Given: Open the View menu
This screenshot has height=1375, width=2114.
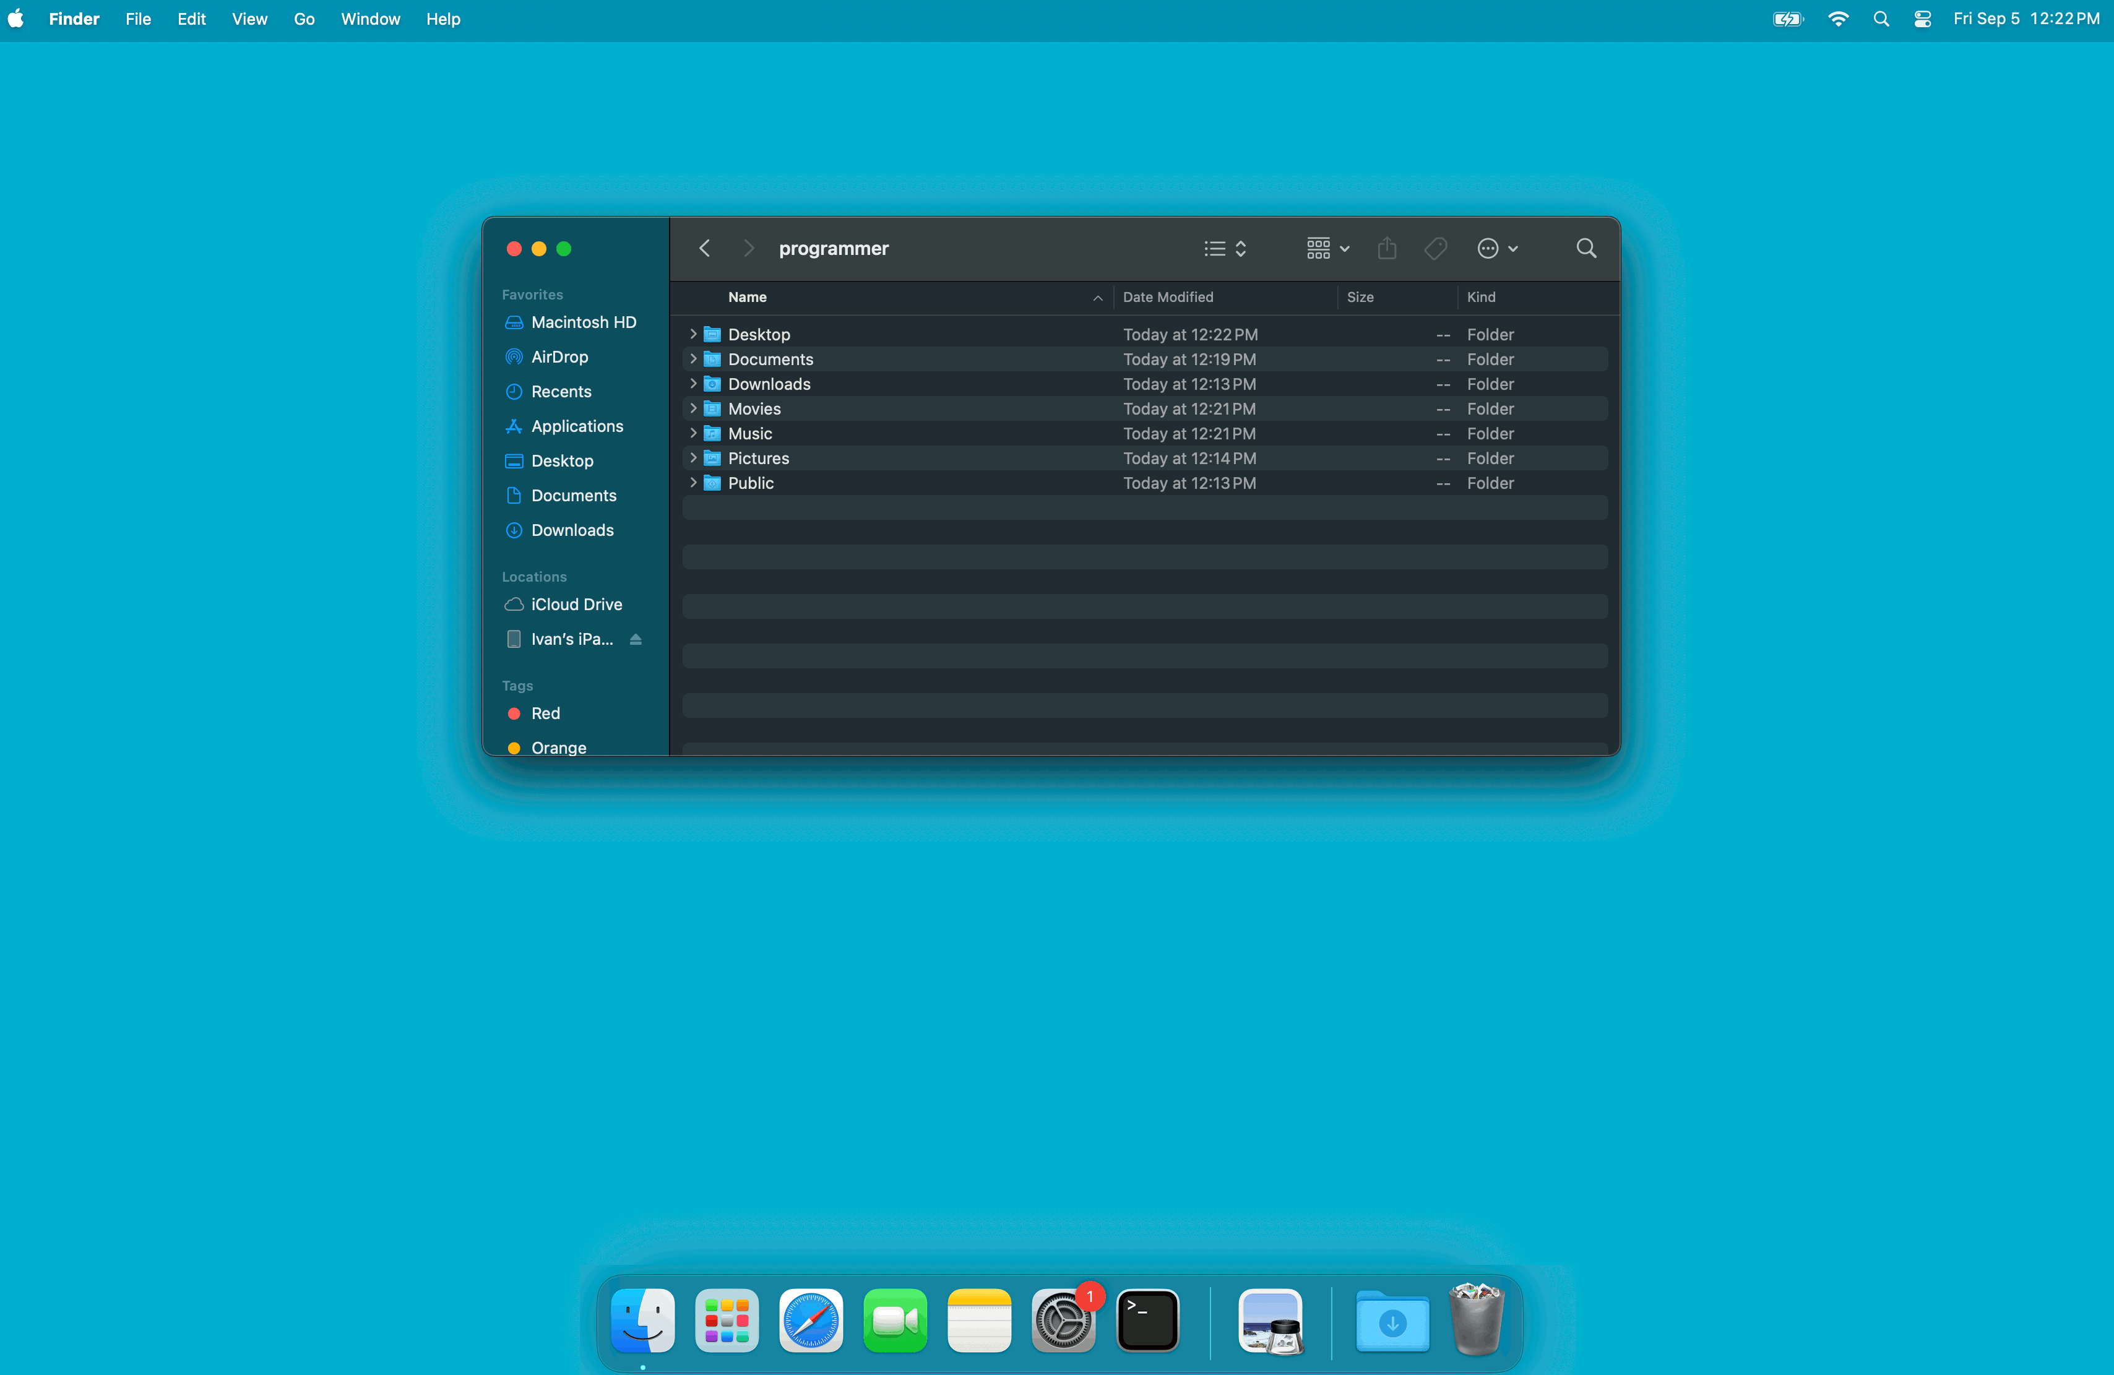Looking at the screenshot, I should (249, 19).
